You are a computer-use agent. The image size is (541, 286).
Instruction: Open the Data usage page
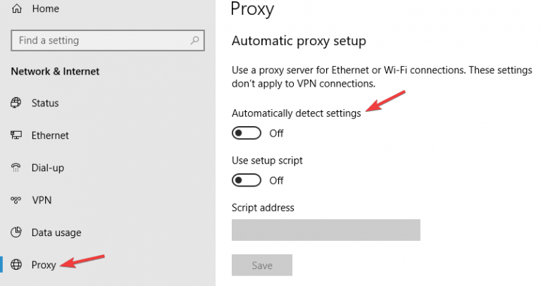[x=56, y=232]
